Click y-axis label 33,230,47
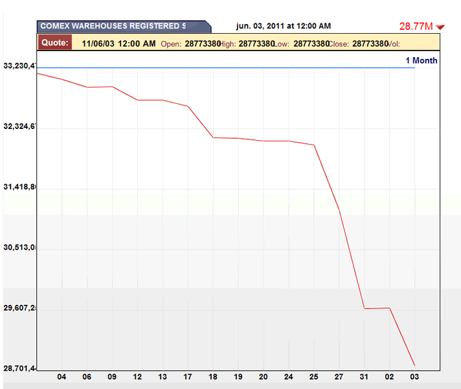 19,65
